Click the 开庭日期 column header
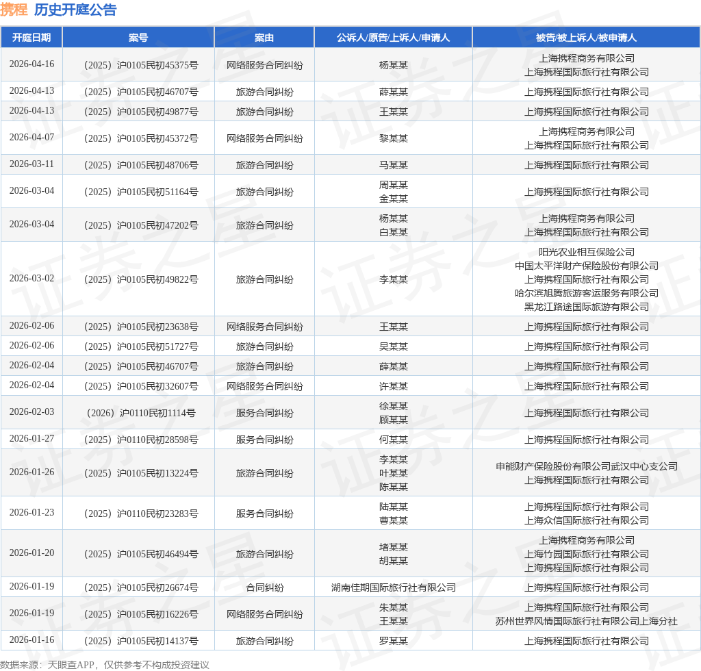701x671 pixels. pos(31,38)
